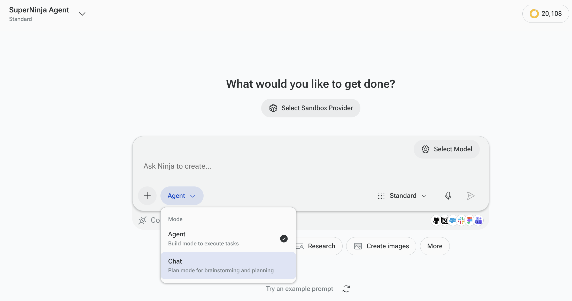
Task: Click the Select Sandbox Provider button
Action: [311, 108]
